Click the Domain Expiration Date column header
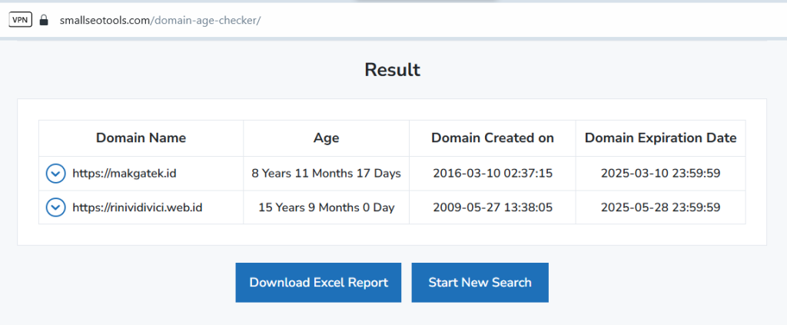Viewport: 787px width, 325px height. (660, 138)
